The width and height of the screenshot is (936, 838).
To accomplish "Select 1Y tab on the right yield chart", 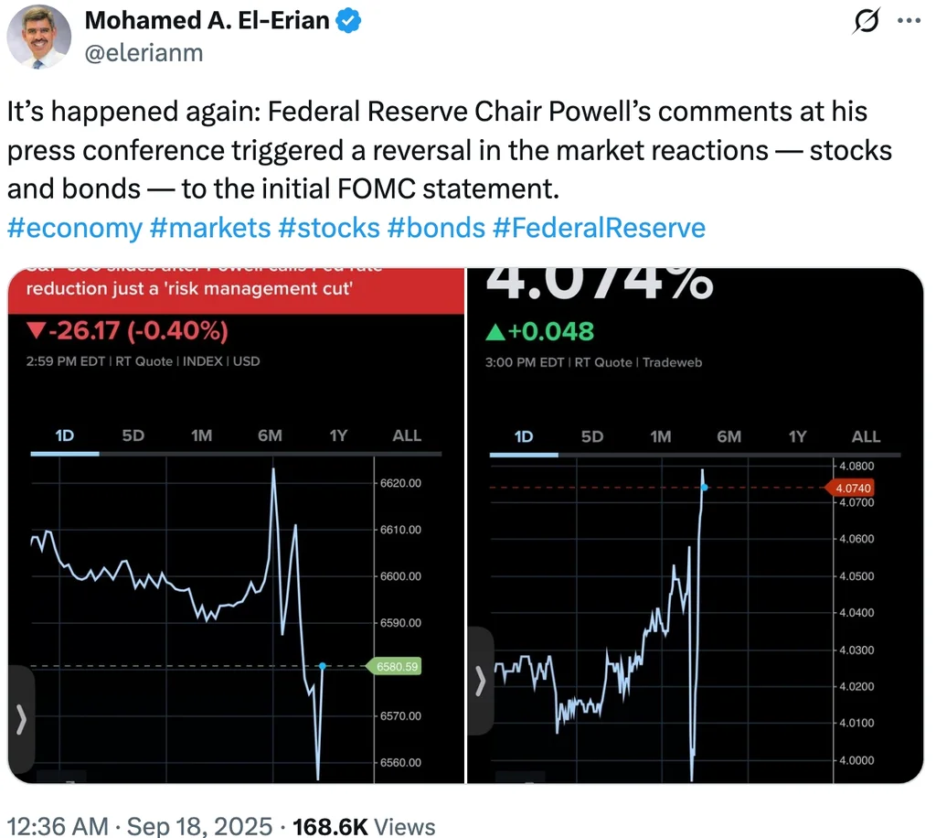I will click(797, 436).
